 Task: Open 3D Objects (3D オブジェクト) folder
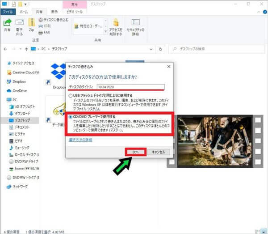(22, 106)
